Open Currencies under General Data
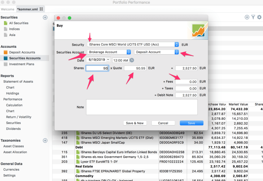This screenshot has height=181, width=263. pyautogui.click(x=11, y=170)
